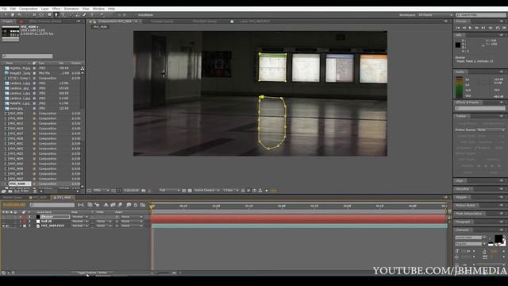This screenshot has height=286, width=508.
Task: Click the Effects & Presets search field
Action: coord(480,108)
